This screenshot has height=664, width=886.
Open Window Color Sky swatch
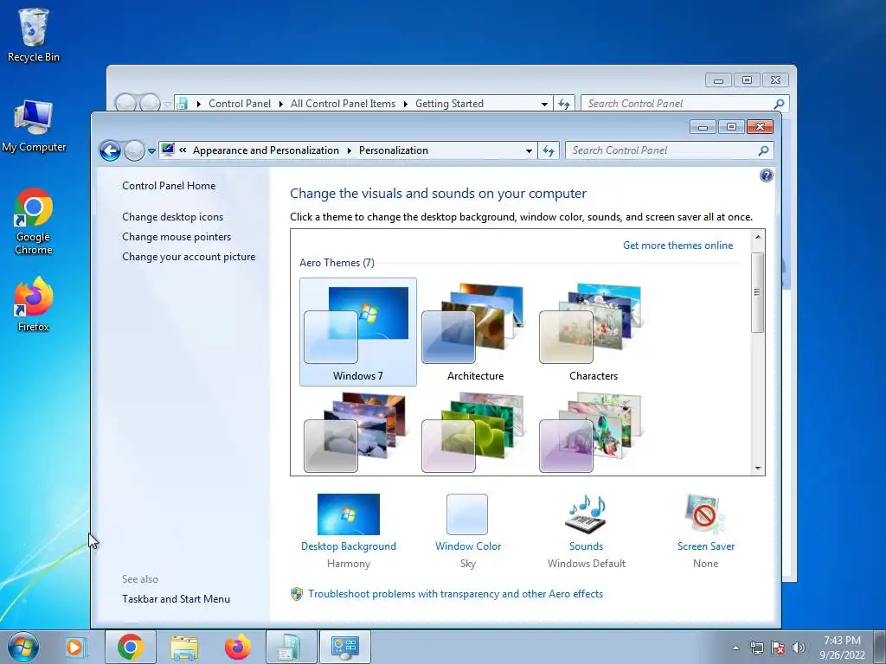coord(467,514)
